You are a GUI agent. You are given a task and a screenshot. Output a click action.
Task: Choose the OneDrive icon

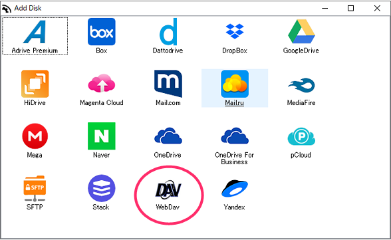click(168, 136)
